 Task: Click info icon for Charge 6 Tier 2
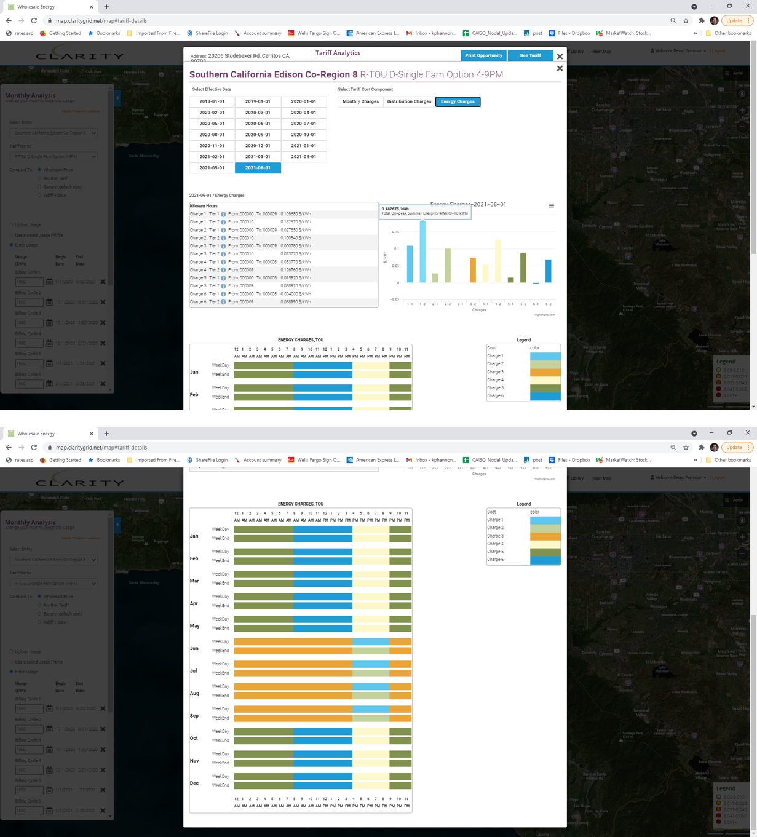[x=223, y=302]
